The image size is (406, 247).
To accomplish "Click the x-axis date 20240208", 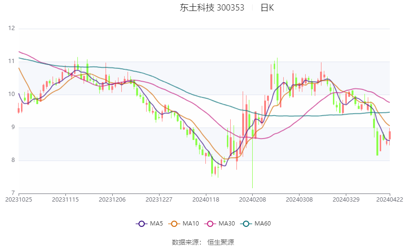I will pos(253,200).
